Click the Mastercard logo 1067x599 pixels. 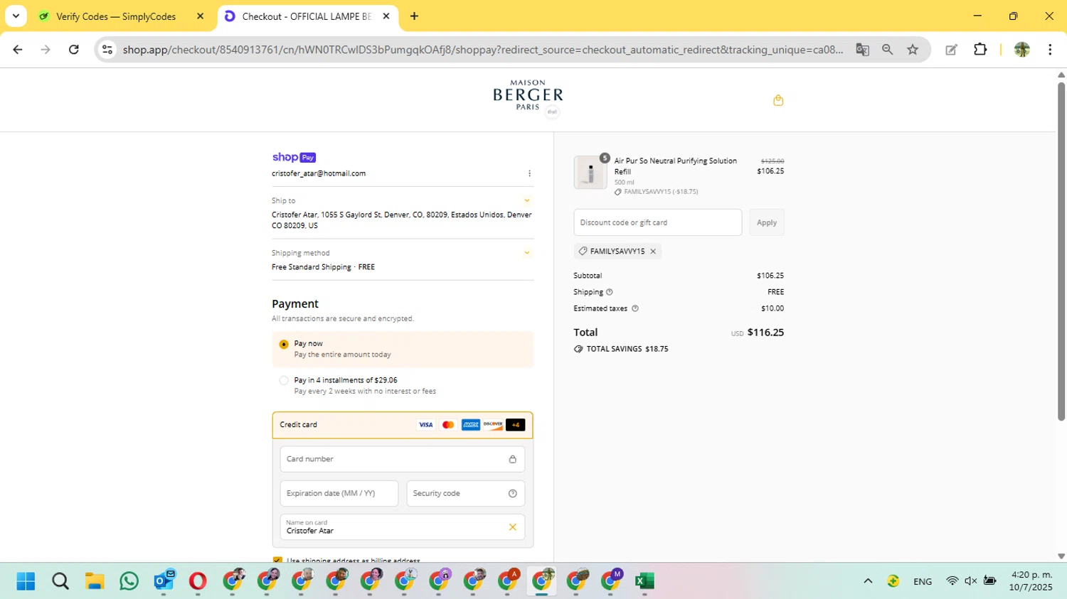click(448, 425)
